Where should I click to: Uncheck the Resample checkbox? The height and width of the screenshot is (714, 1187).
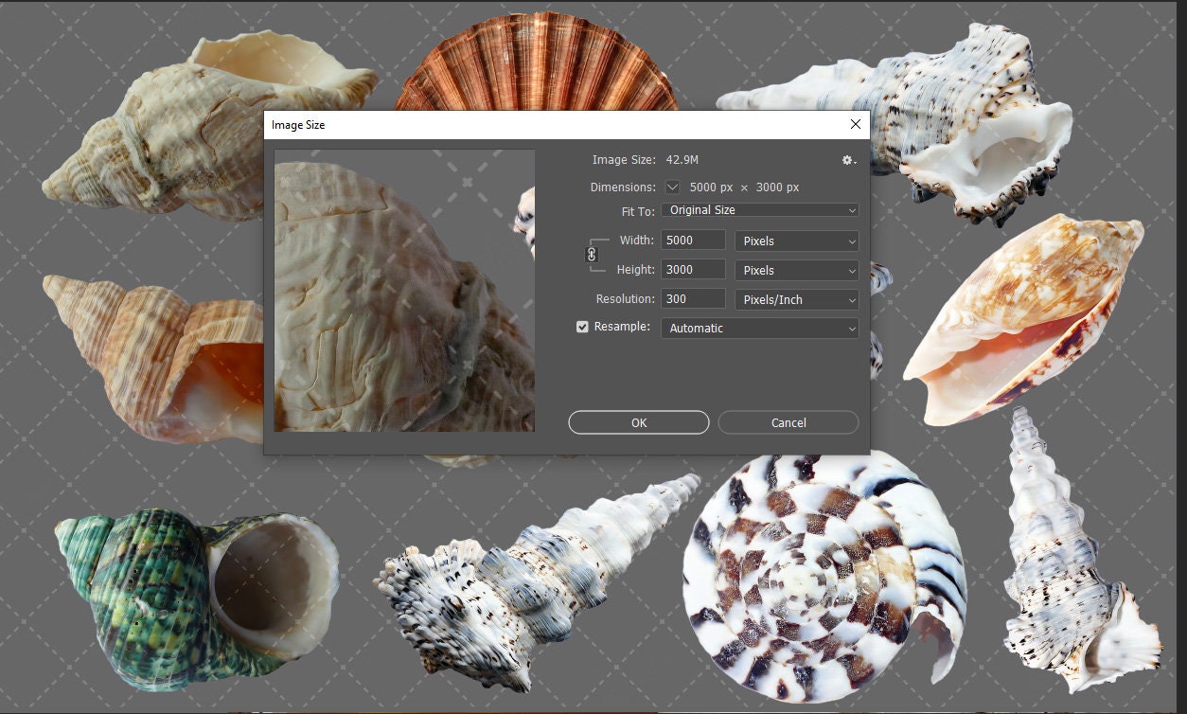582,327
